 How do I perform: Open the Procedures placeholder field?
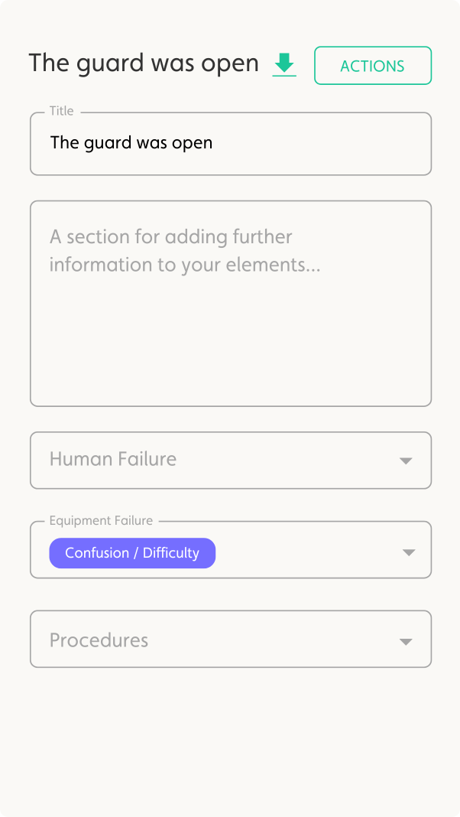[99, 640]
